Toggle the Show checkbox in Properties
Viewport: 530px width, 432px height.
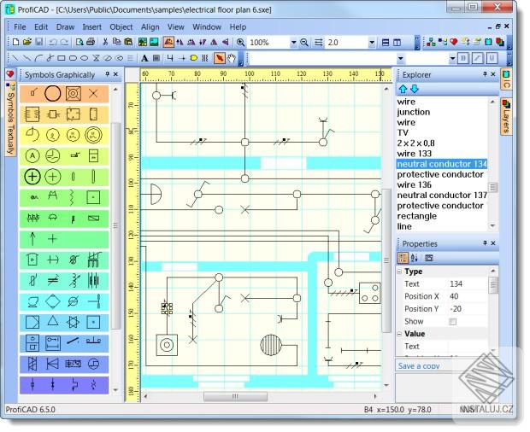[453, 321]
